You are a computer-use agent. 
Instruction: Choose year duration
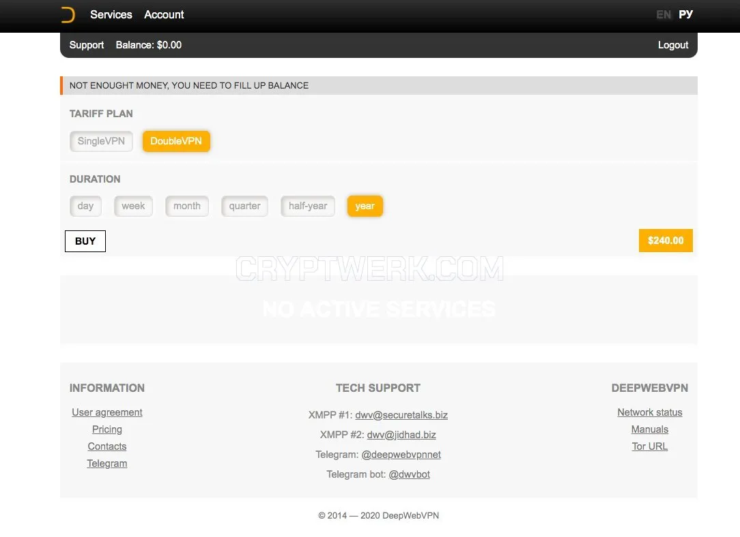click(x=365, y=206)
